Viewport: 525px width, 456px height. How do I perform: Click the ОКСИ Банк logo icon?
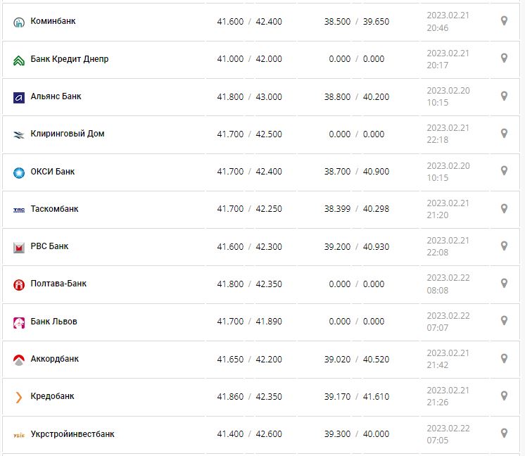click(19, 172)
